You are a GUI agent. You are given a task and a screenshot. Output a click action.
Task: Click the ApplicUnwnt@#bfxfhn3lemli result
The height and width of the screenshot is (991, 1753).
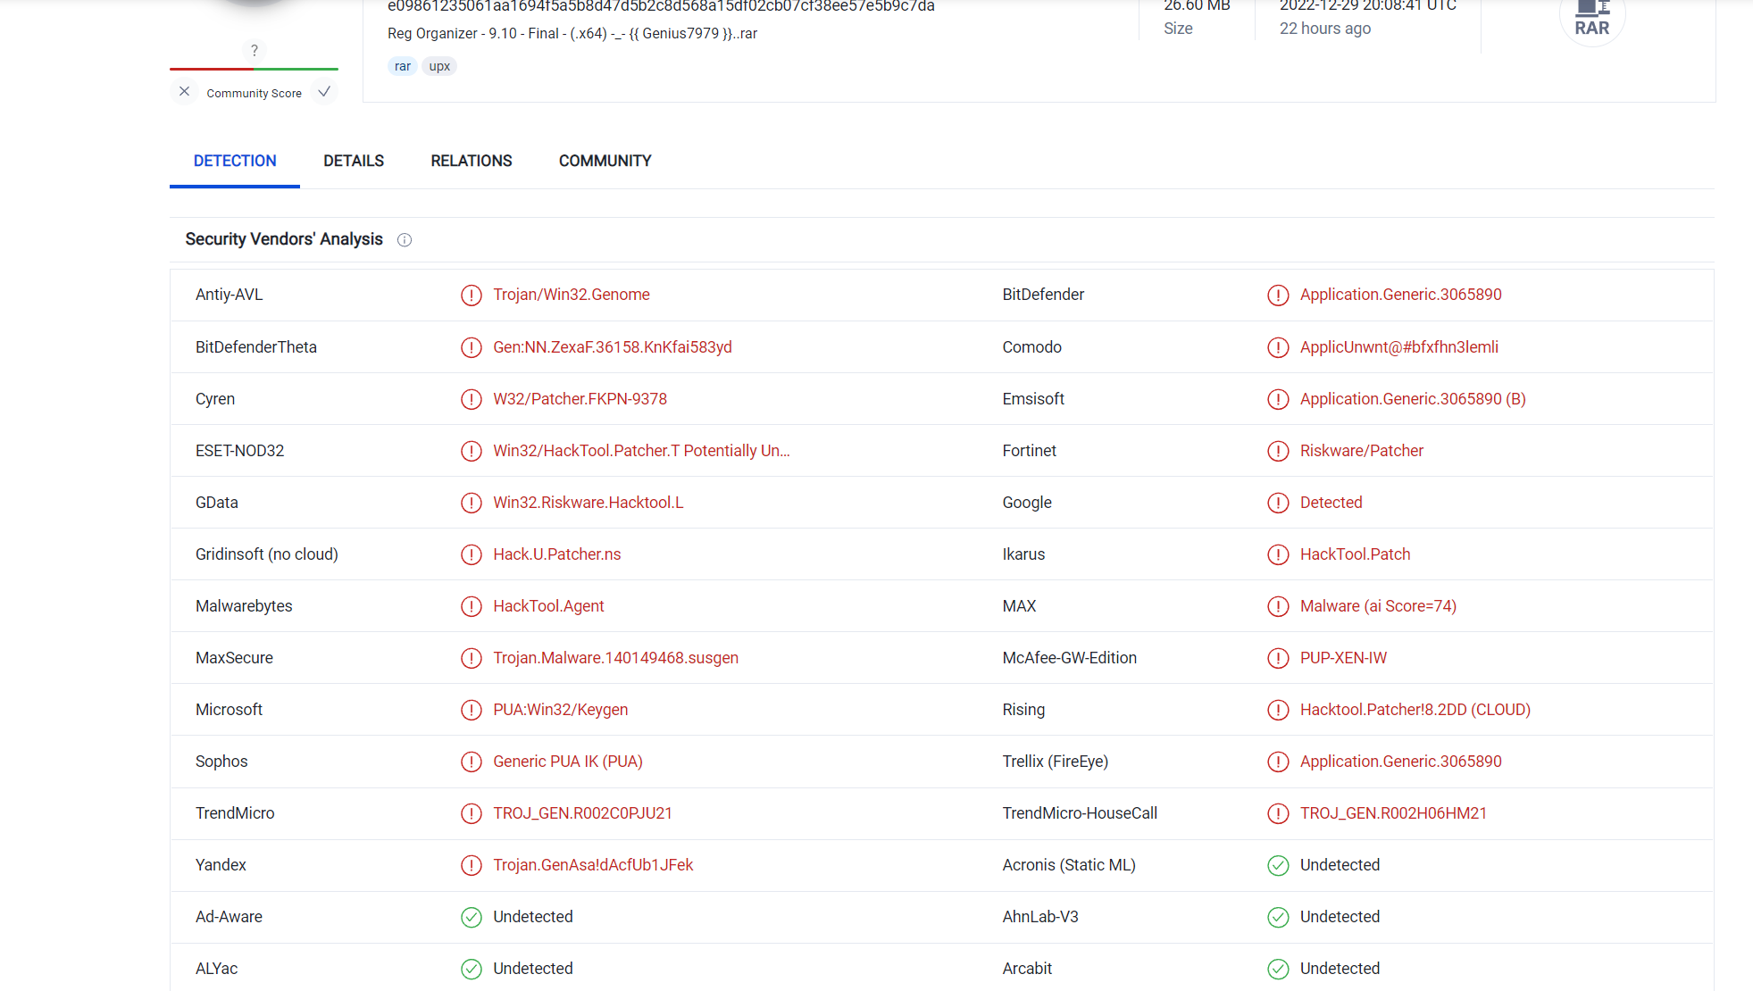(1399, 347)
